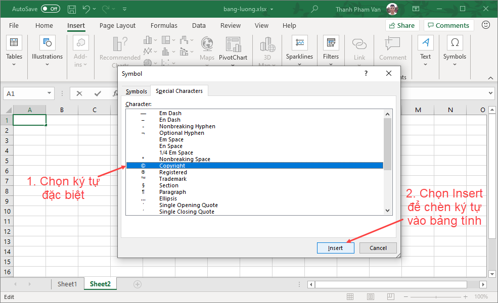
Task: Click the Enter checkmark icon in formula bar
Action: 98,93
